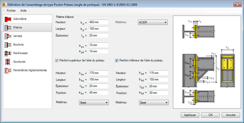Open the Fichier menu
The image size is (244, 123).
(x=11, y=11)
